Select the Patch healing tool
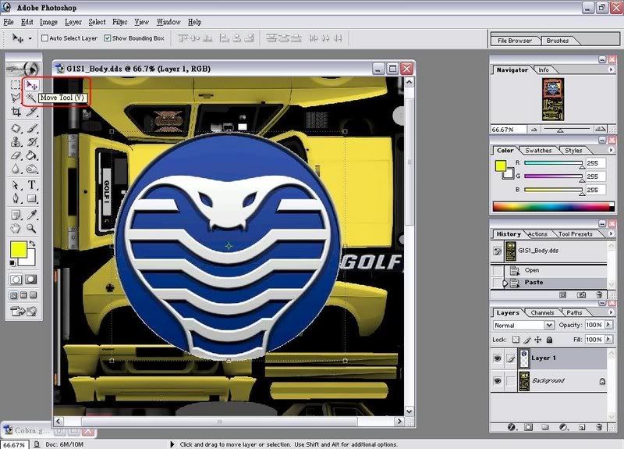This screenshot has height=449, width=624. (x=16, y=128)
